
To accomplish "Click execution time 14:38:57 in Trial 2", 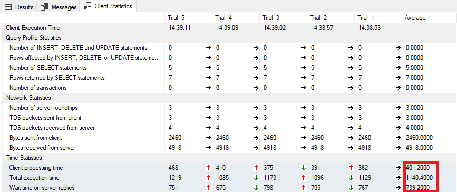I will (x=322, y=28).
